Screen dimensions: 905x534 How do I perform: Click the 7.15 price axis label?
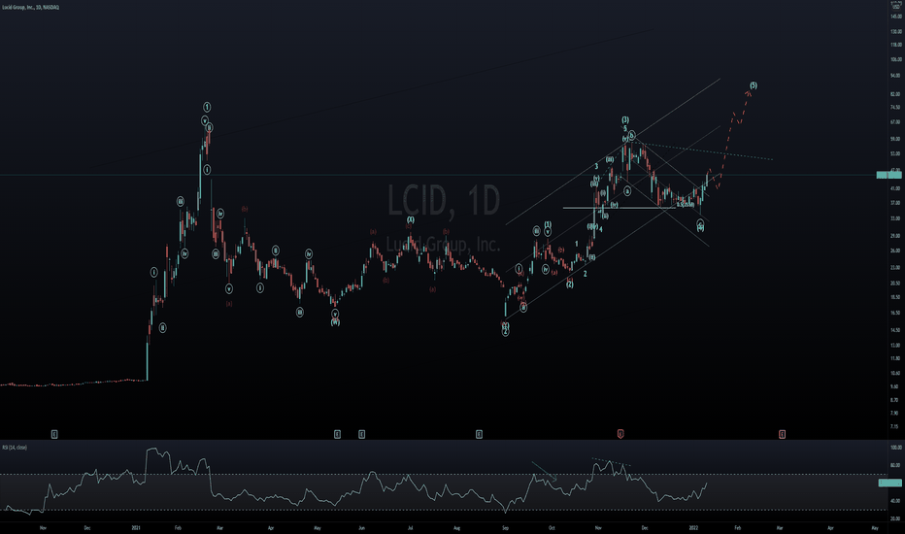pos(895,426)
